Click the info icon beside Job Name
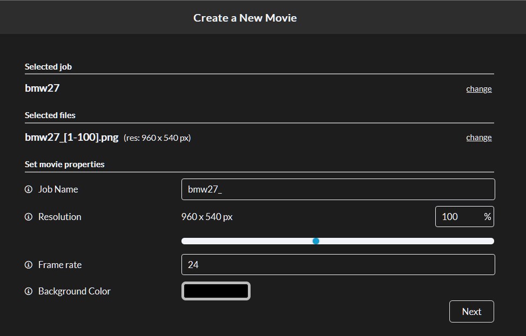This screenshot has width=526, height=336. [29, 189]
